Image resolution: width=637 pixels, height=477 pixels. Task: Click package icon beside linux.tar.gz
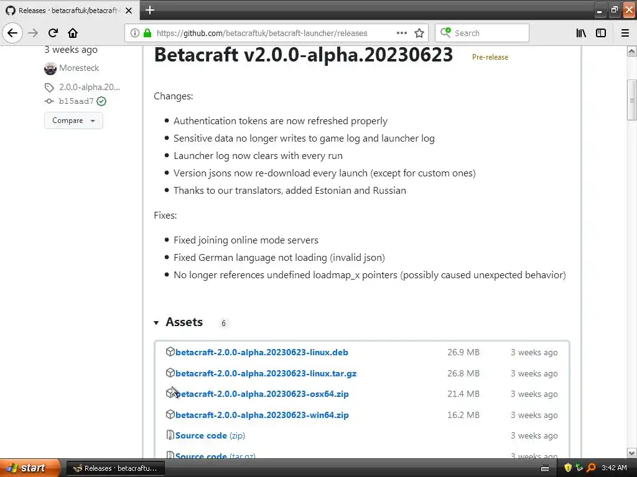pos(170,373)
